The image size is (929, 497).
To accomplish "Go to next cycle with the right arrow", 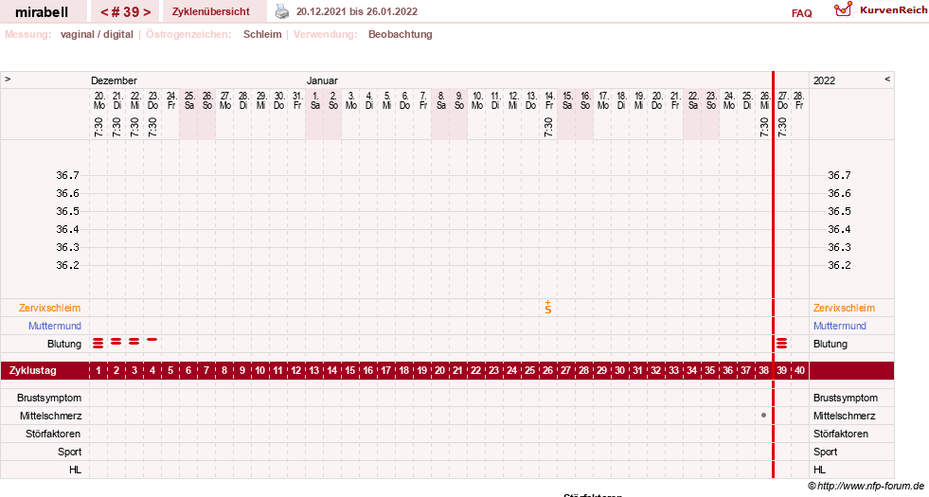I will click(x=147, y=12).
